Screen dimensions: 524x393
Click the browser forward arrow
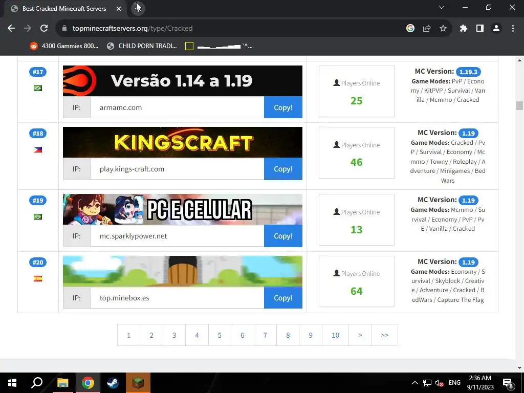point(28,29)
